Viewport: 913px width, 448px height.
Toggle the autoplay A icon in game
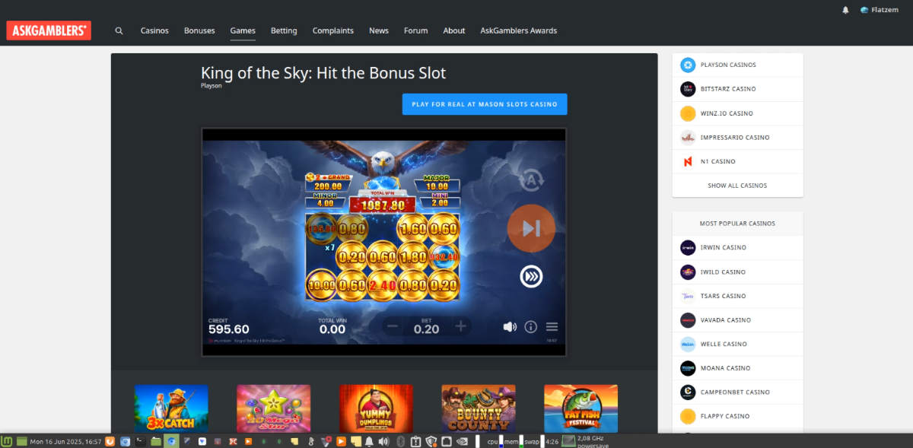[x=531, y=180]
